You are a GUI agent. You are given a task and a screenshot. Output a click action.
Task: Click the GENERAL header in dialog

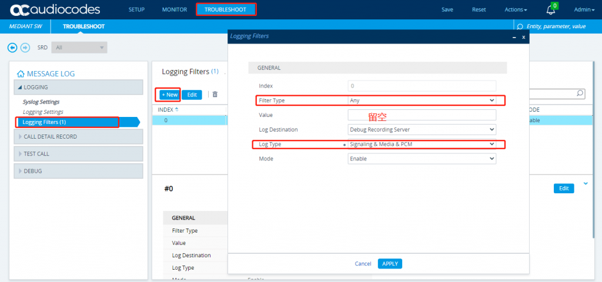(377, 68)
